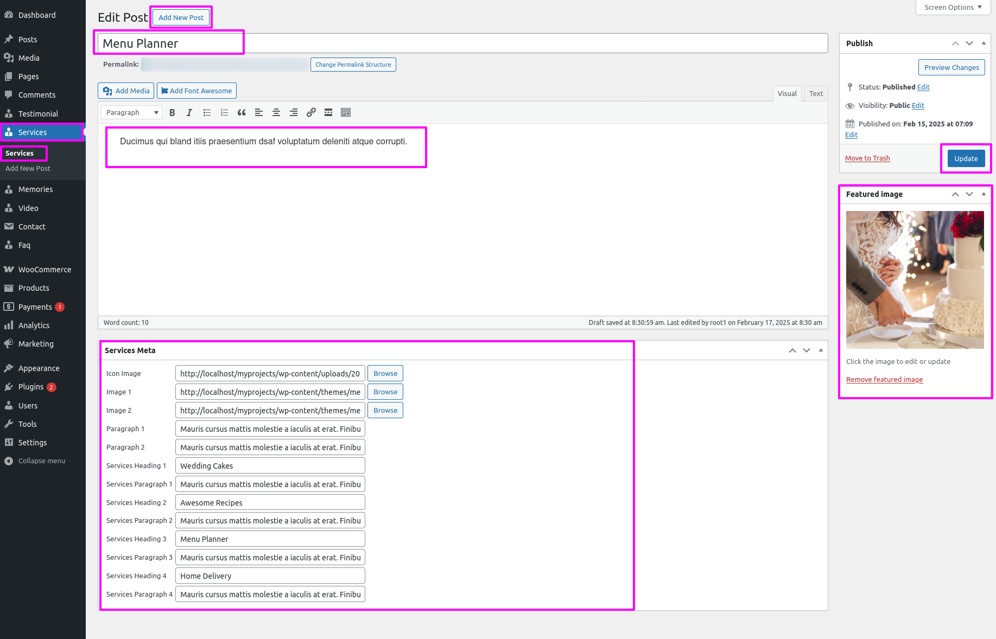Click the wedding cake featured image

point(915,279)
